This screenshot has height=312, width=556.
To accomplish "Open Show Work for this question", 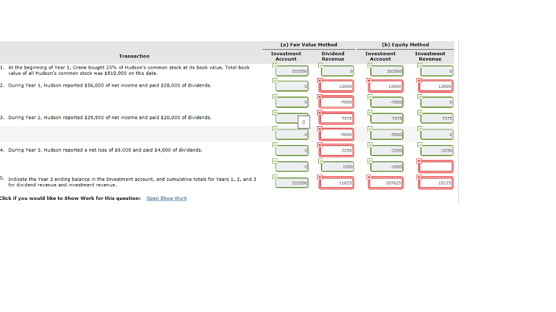I will coord(166,198).
